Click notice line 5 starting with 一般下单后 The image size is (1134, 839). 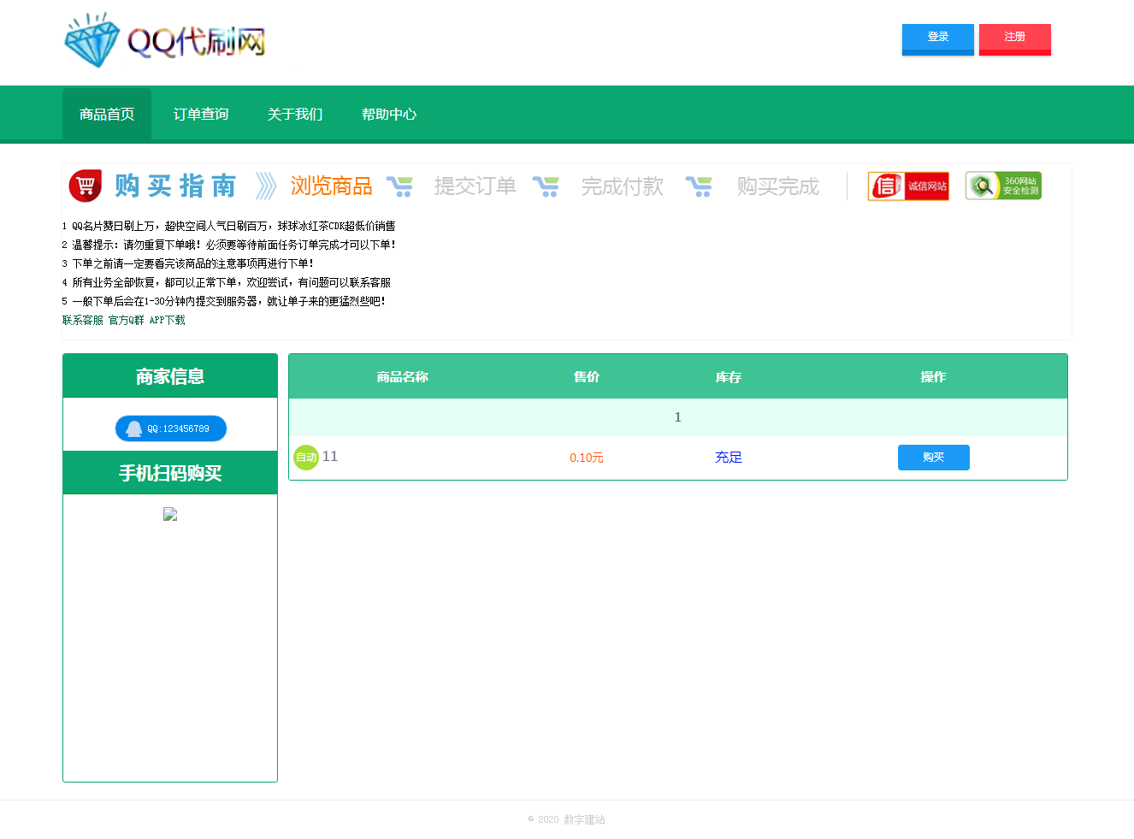click(x=224, y=301)
